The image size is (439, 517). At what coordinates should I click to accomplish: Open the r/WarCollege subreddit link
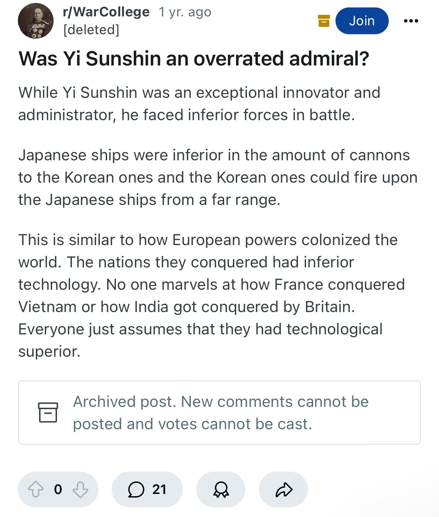pos(106,12)
